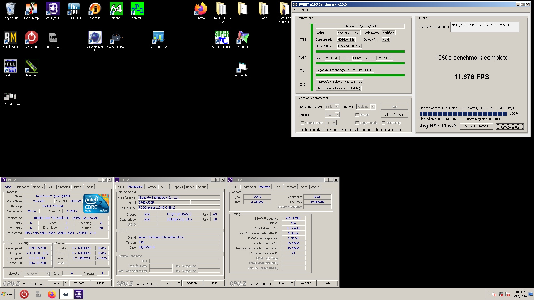Open the Priority dropdown
The image size is (534, 300).
pyautogui.click(x=366, y=107)
